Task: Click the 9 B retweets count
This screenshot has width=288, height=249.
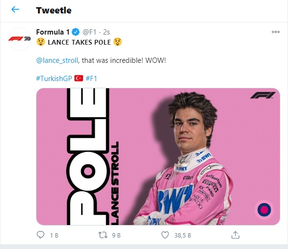Action: (x=117, y=235)
